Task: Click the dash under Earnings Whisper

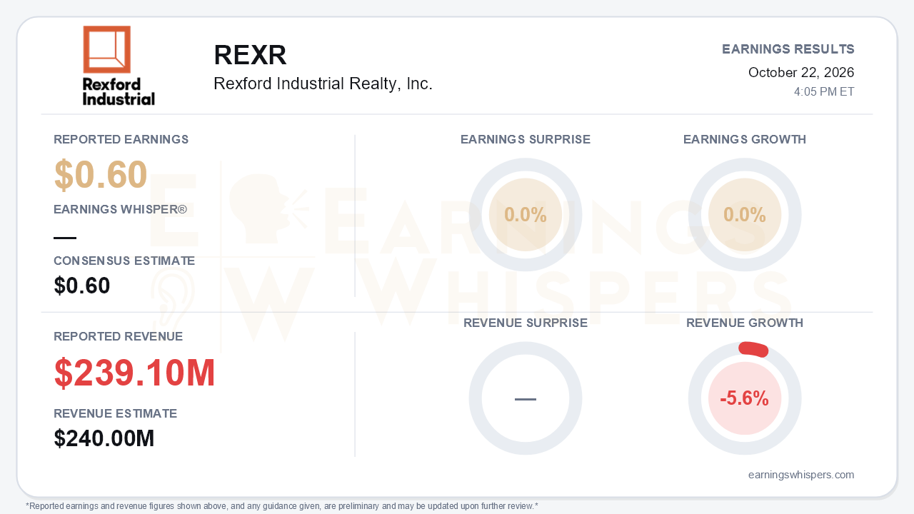Action: [x=65, y=238]
